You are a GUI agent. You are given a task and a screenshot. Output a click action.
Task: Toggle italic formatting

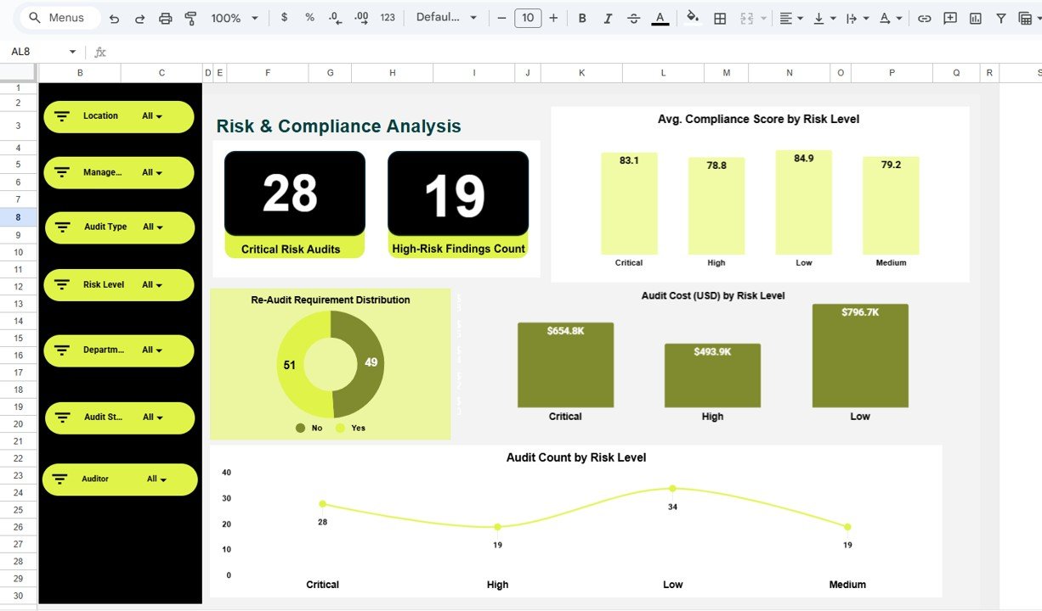608,17
